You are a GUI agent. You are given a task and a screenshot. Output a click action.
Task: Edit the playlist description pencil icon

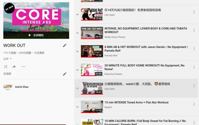(65, 74)
